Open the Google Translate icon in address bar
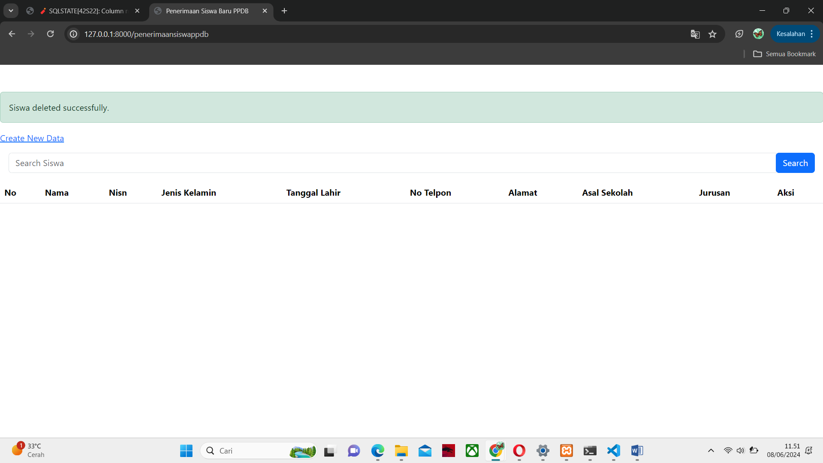Image resolution: width=823 pixels, height=463 pixels. coord(695,34)
